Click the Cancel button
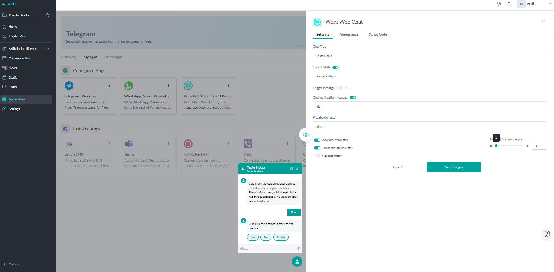The image size is (554, 272). 397,167
